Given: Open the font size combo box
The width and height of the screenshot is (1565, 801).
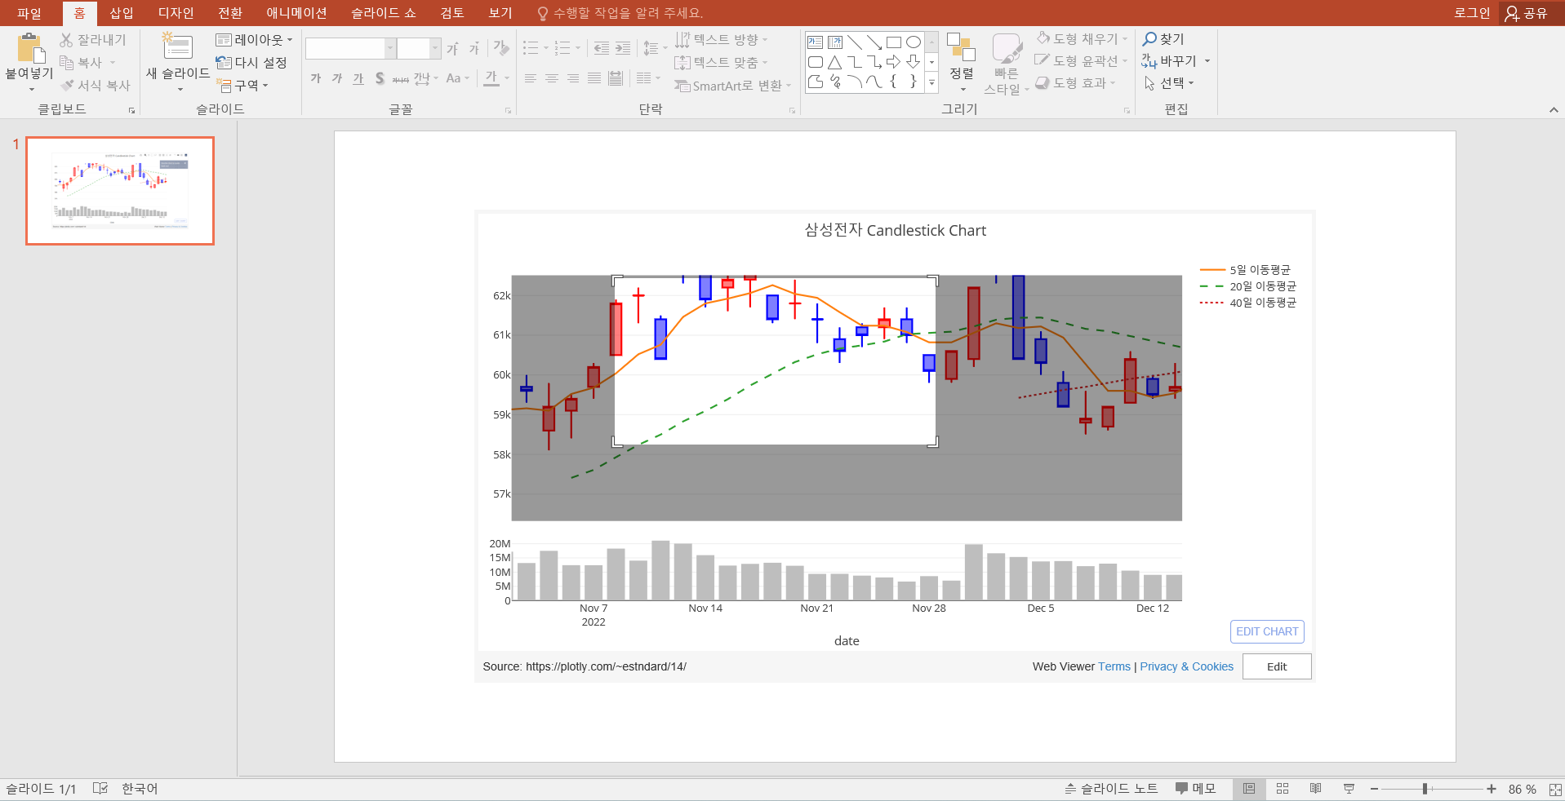Looking at the screenshot, I should coord(419,48).
